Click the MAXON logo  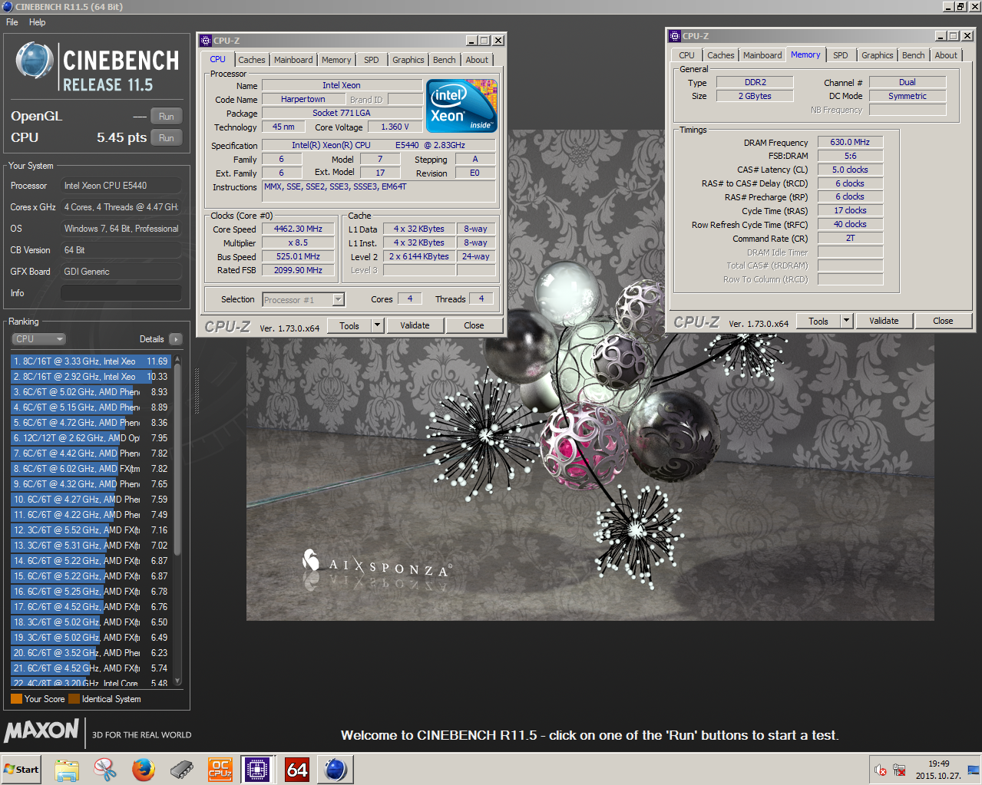[41, 731]
